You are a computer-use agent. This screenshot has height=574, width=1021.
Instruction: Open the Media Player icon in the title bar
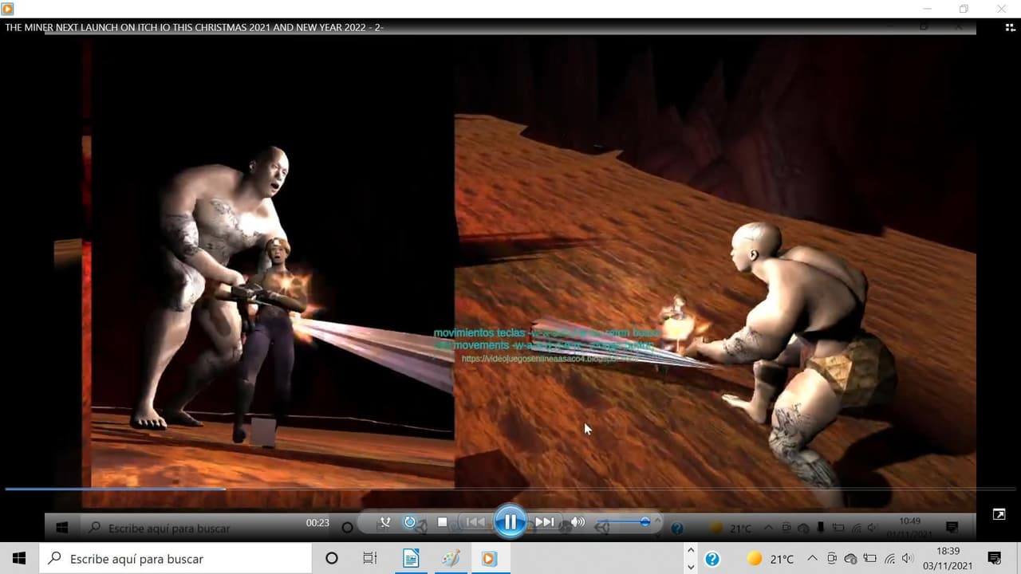tap(8, 9)
